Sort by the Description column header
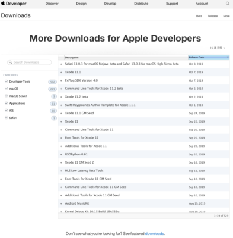233x238 pixels. (x=126, y=58)
